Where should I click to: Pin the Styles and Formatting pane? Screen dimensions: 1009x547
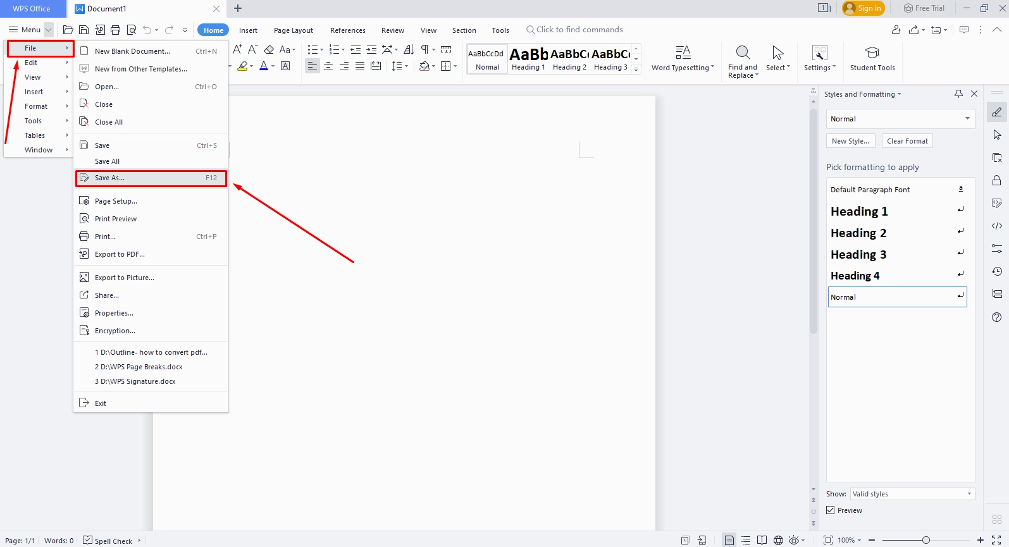[x=958, y=94]
